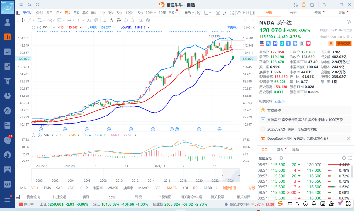Screen dimensions: 354x211
Task: Open the 资金流向 bottom tab
Action: point(33,197)
